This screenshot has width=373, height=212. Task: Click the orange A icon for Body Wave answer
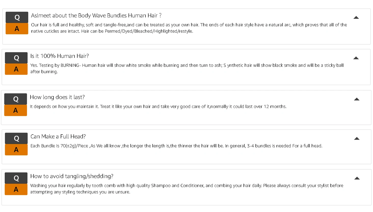17,29
